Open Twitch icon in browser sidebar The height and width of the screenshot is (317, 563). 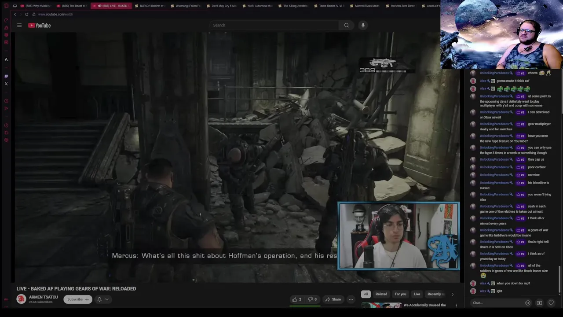pyautogui.click(x=6, y=76)
